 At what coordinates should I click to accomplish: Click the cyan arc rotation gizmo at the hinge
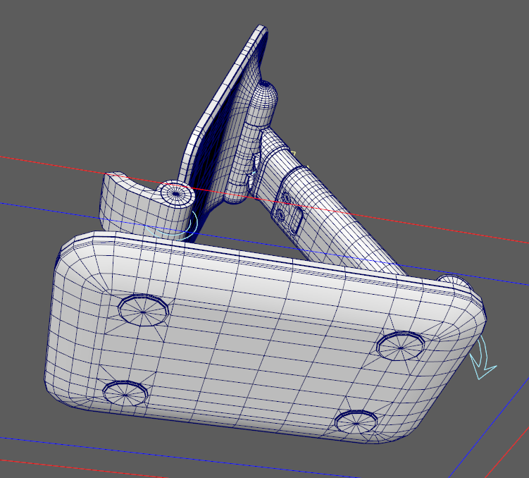pyautogui.click(x=173, y=227)
